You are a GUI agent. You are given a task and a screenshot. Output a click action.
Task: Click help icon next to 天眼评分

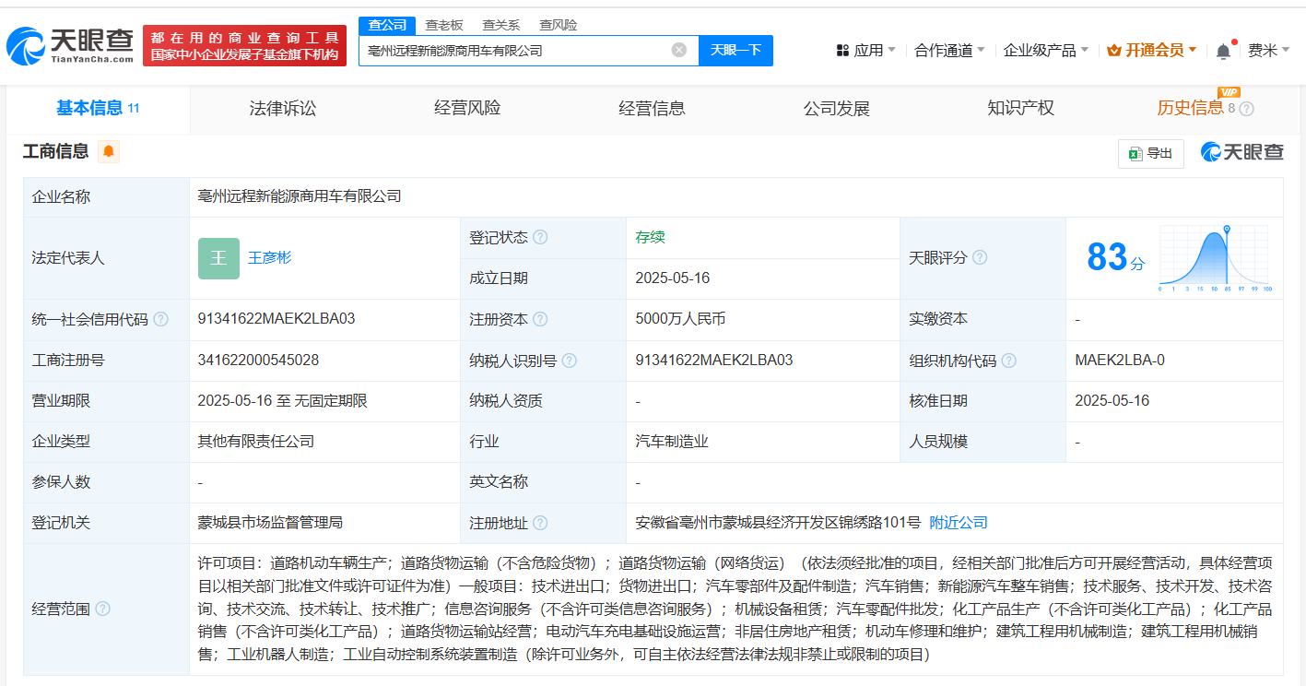pyautogui.click(x=980, y=258)
